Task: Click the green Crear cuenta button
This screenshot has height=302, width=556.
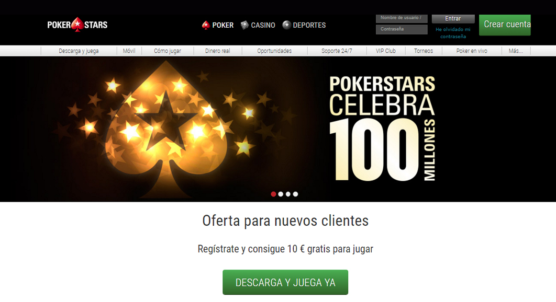Action: [x=505, y=25]
